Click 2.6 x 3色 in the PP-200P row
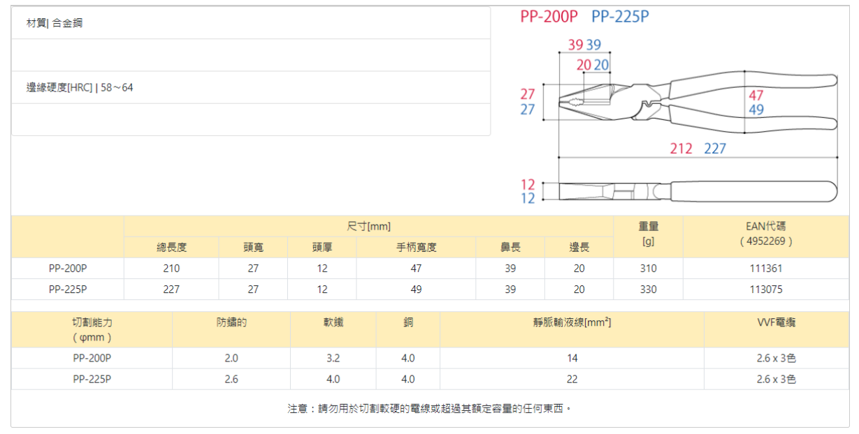 point(776,358)
